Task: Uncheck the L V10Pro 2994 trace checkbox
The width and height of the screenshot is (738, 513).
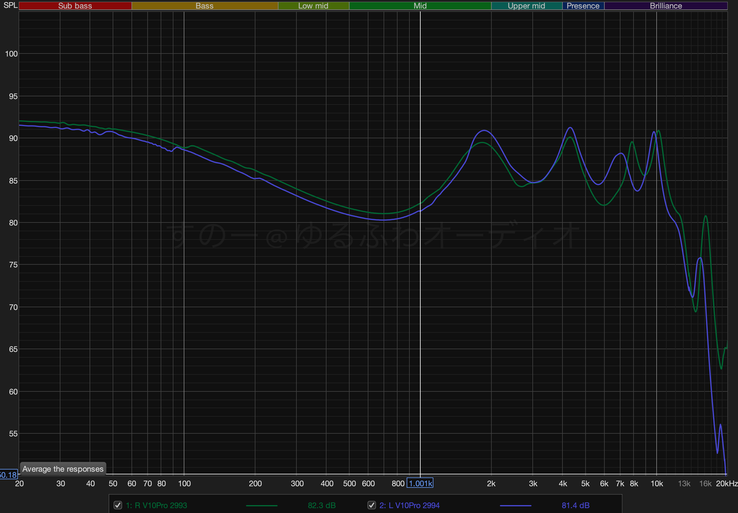Action: 371,506
